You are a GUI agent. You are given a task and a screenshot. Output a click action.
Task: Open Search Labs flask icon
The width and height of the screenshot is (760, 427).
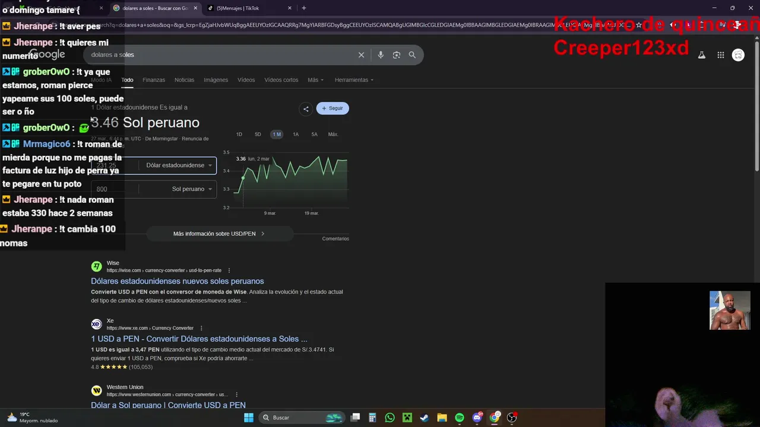[701, 55]
